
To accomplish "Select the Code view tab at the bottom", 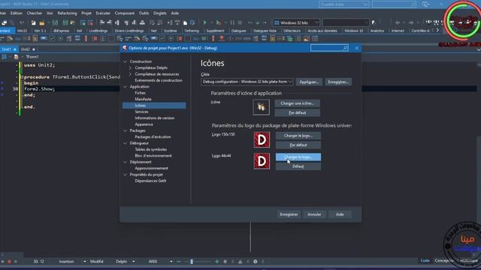I will pos(425,260).
